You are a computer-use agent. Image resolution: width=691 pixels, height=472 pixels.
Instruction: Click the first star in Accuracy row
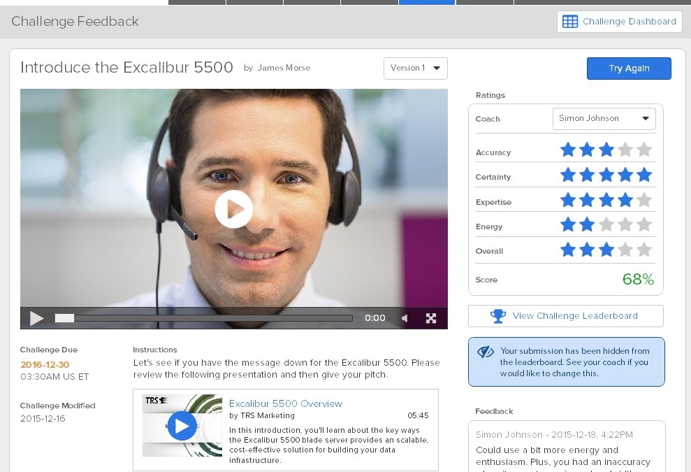tap(567, 150)
